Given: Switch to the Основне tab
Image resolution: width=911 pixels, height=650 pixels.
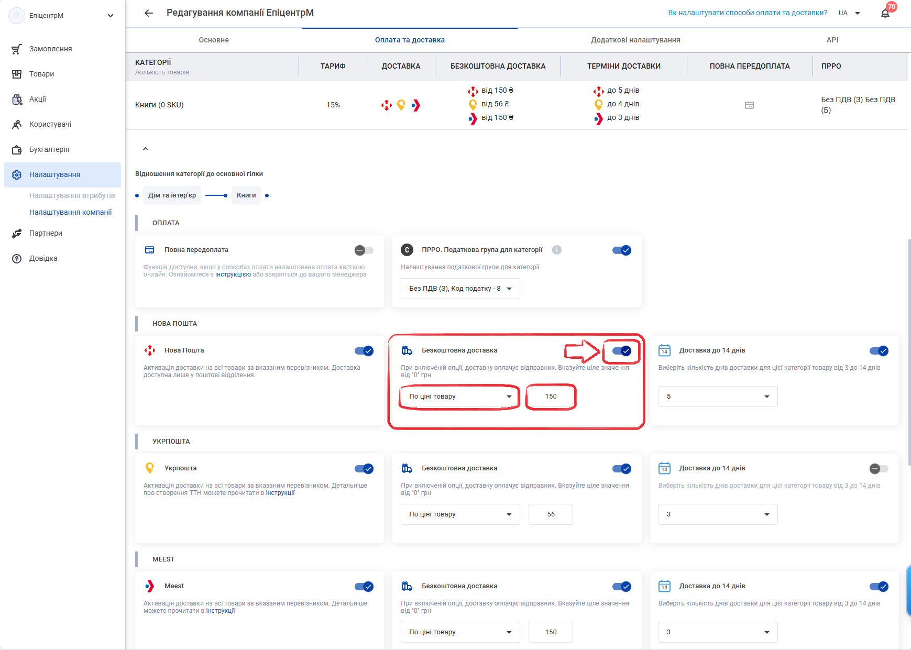Looking at the screenshot, I should (x=214, y=40).
